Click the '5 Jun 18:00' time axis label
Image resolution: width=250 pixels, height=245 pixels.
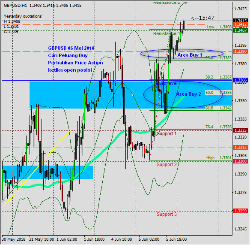pos(176,239)
